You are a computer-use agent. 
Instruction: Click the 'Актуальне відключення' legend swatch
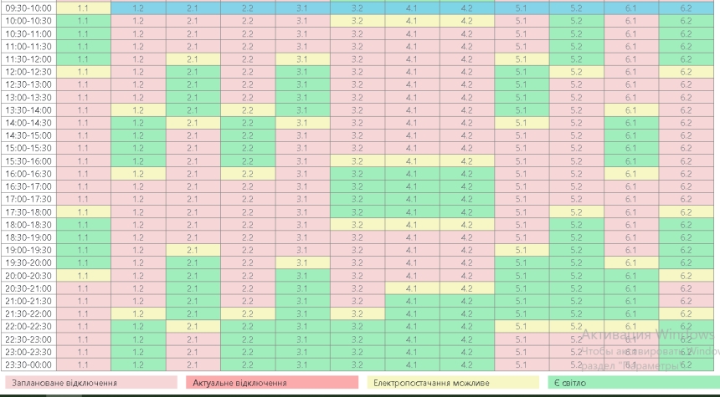270,382
